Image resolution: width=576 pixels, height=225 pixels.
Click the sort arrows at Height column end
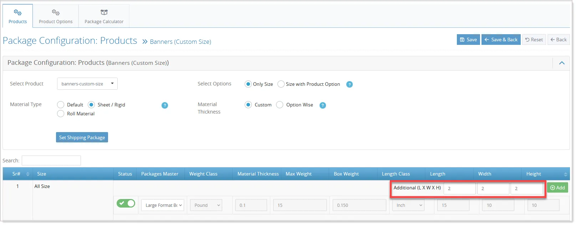pos(566,174)
